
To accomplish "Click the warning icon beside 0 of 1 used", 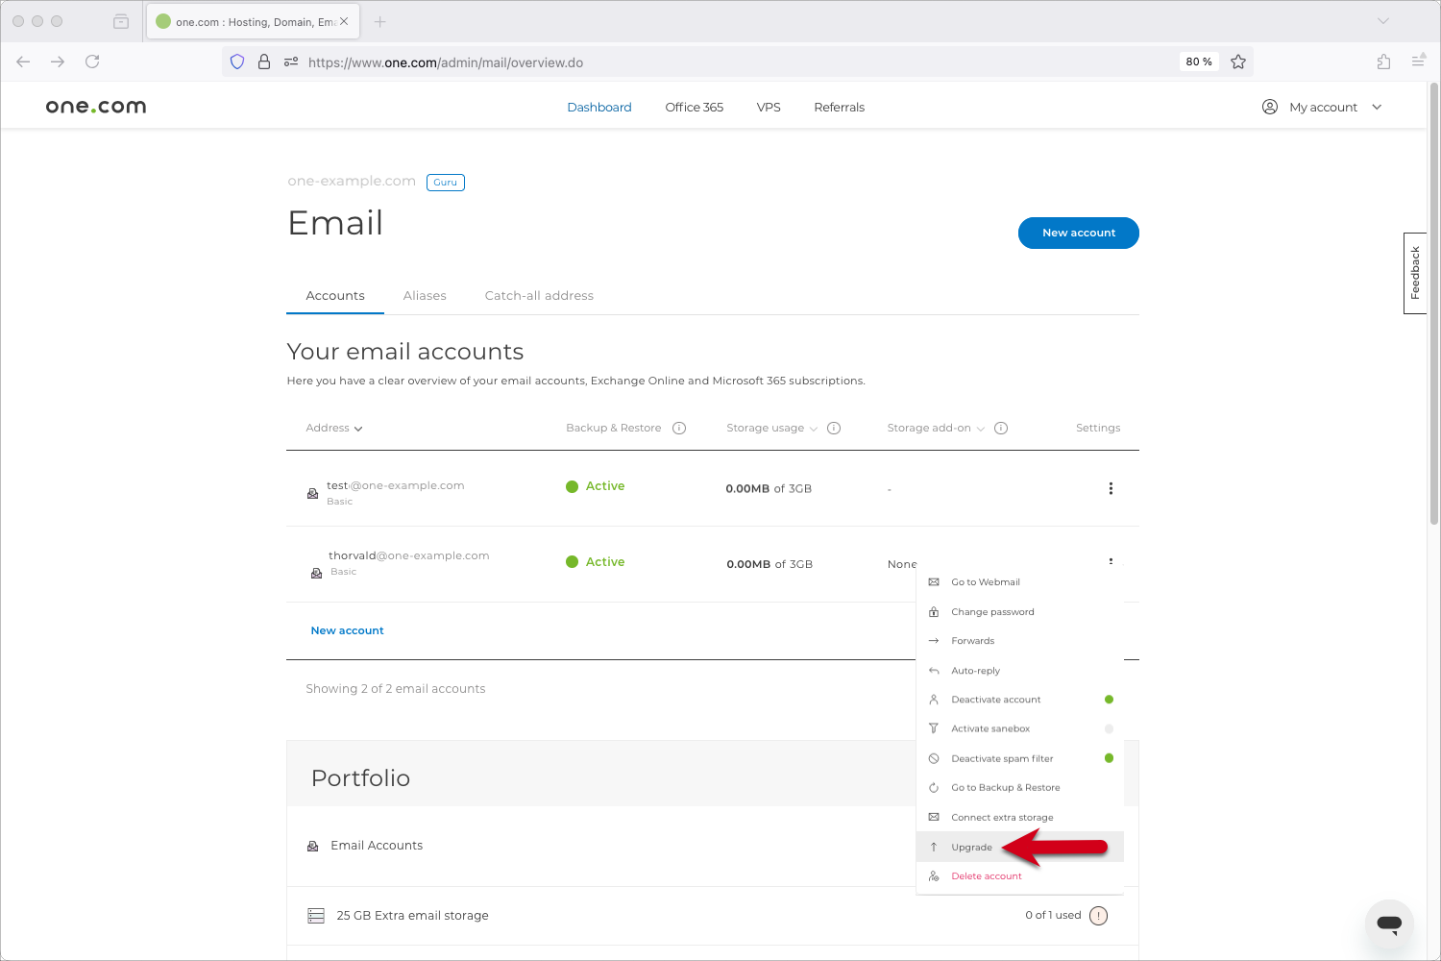I will point(1099,916).
